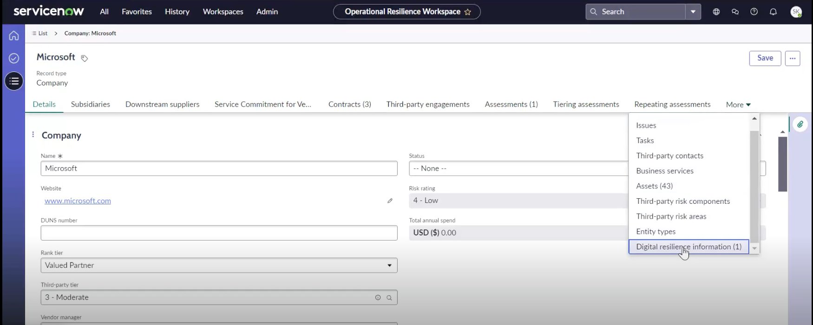Open the Home icon in sidebar
Image resolution: width=813 pixels, height=325 pixels.
[x=14, y=35]
